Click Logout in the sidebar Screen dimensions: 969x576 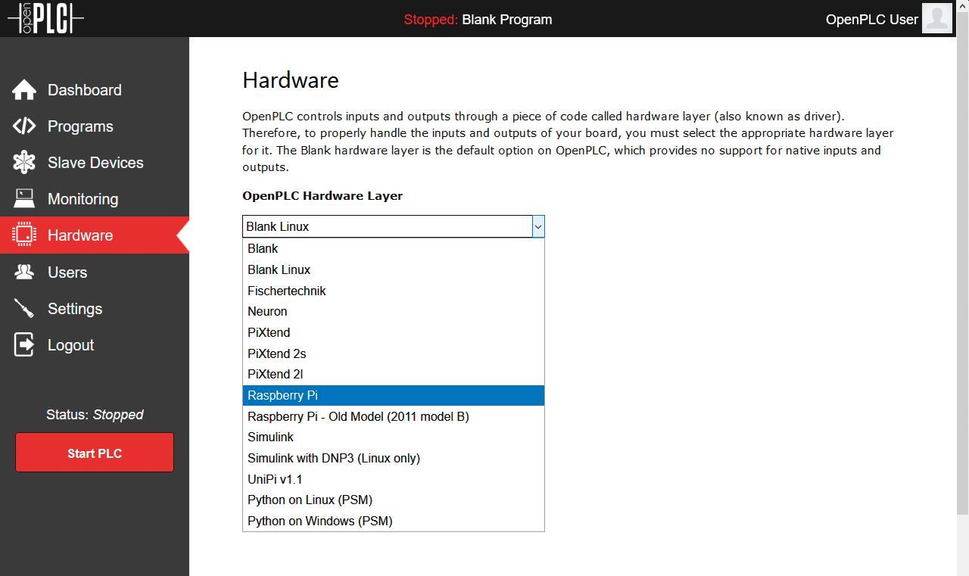(x=95, y=344)
